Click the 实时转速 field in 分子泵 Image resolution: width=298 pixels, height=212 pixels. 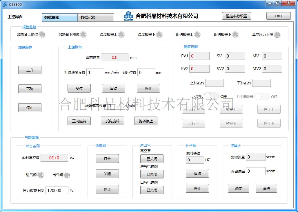(195, 160)
